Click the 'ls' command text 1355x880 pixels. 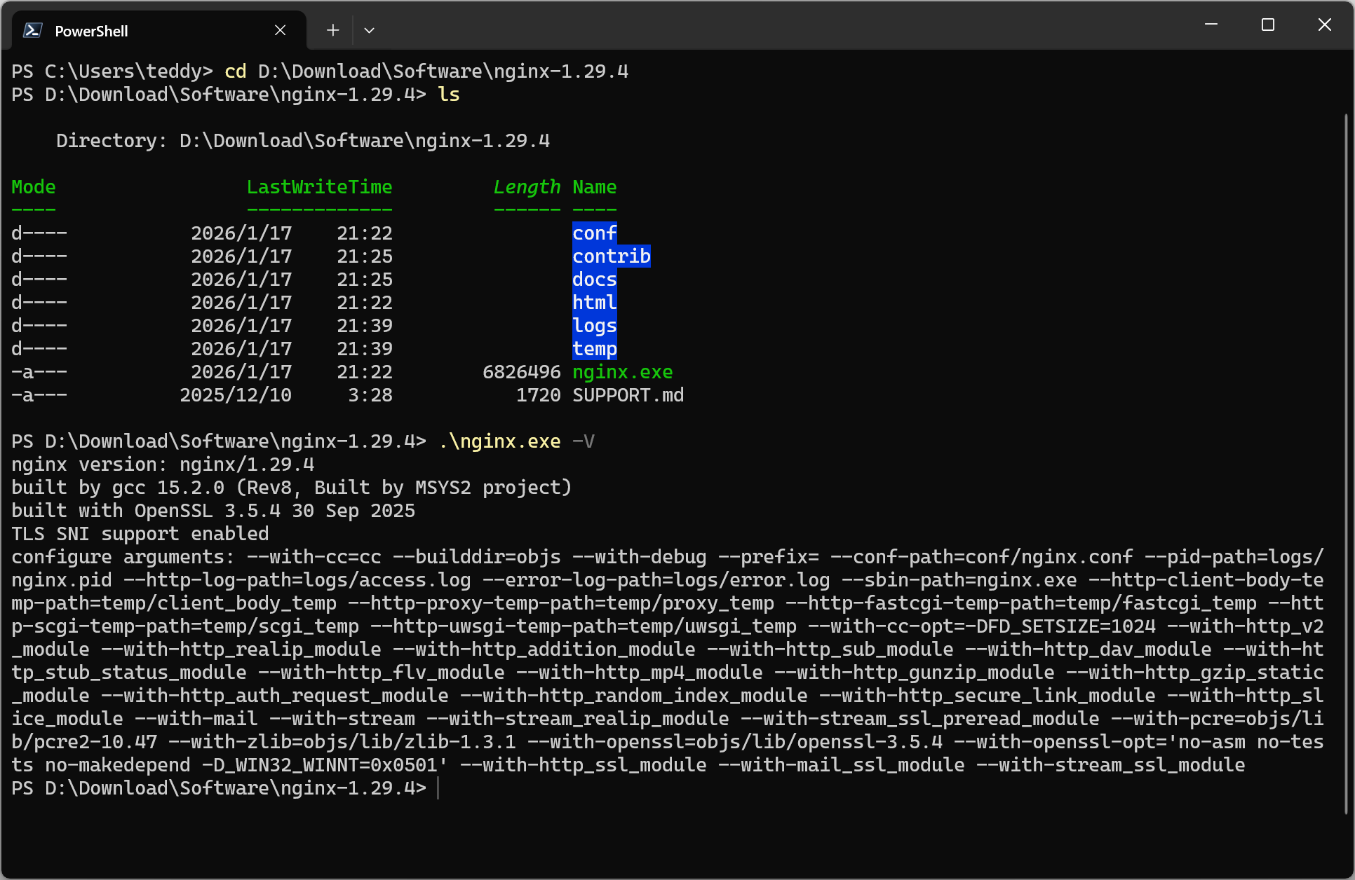pos(449,95)
